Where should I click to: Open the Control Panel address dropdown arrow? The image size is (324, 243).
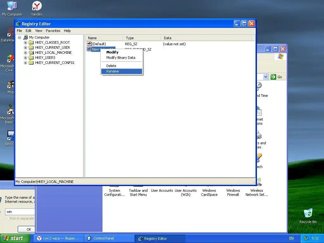click(x=265, y=77)
